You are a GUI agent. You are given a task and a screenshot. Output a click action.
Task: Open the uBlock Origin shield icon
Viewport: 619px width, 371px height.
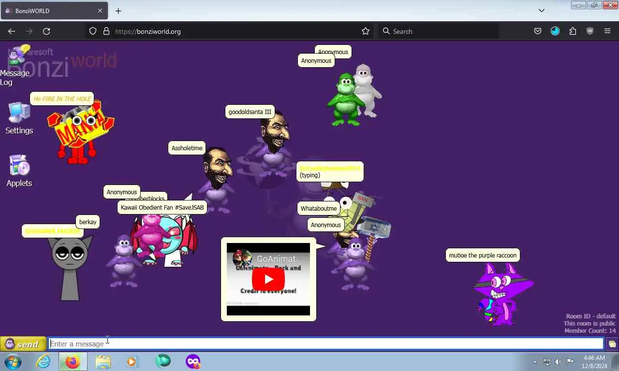point(590,31)
